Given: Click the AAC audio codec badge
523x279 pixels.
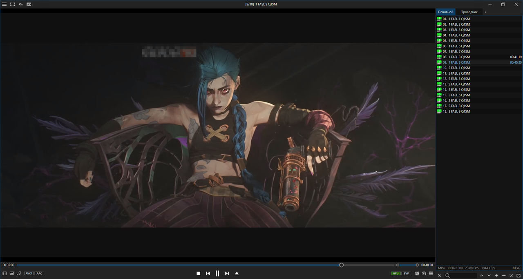Looking at the screenshot, I should [x=39, y=273].
